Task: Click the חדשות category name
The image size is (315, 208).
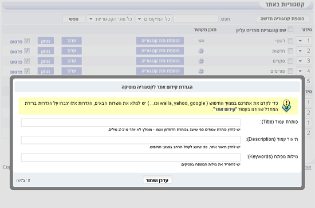Action: (278, 51)
